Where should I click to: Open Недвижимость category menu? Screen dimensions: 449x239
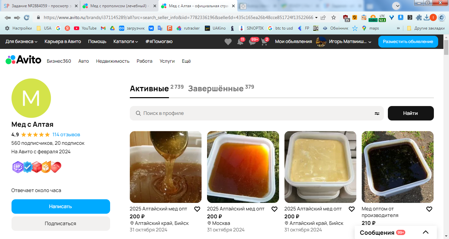pyautogui.click(x=113, y=61)
